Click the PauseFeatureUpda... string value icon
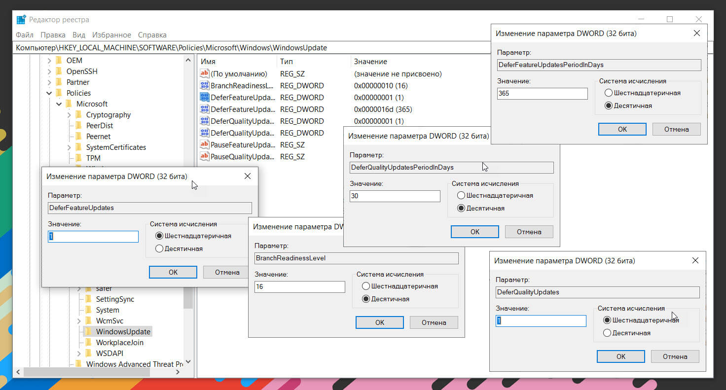 (205, 145)
